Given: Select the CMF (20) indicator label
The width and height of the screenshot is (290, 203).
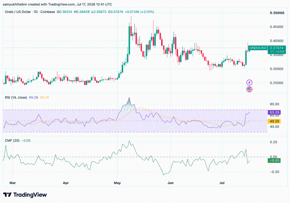Looking at the screenshot, I should [x=12, y=141].
